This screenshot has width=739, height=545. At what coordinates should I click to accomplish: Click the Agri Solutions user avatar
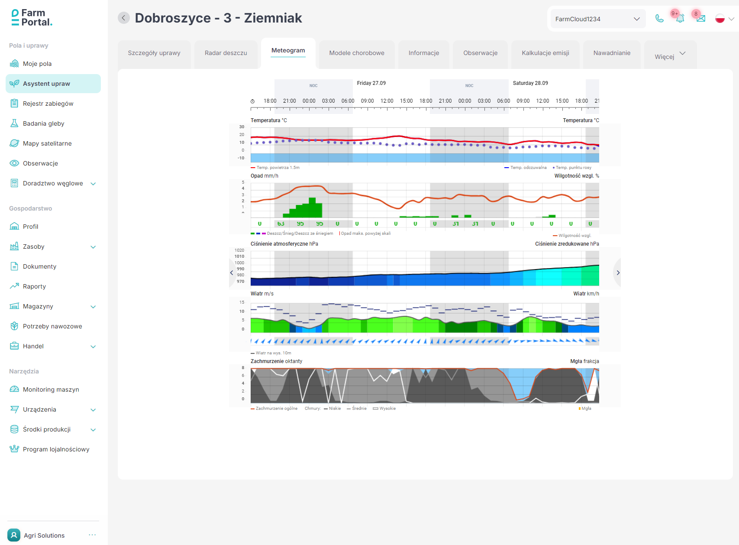14,535
